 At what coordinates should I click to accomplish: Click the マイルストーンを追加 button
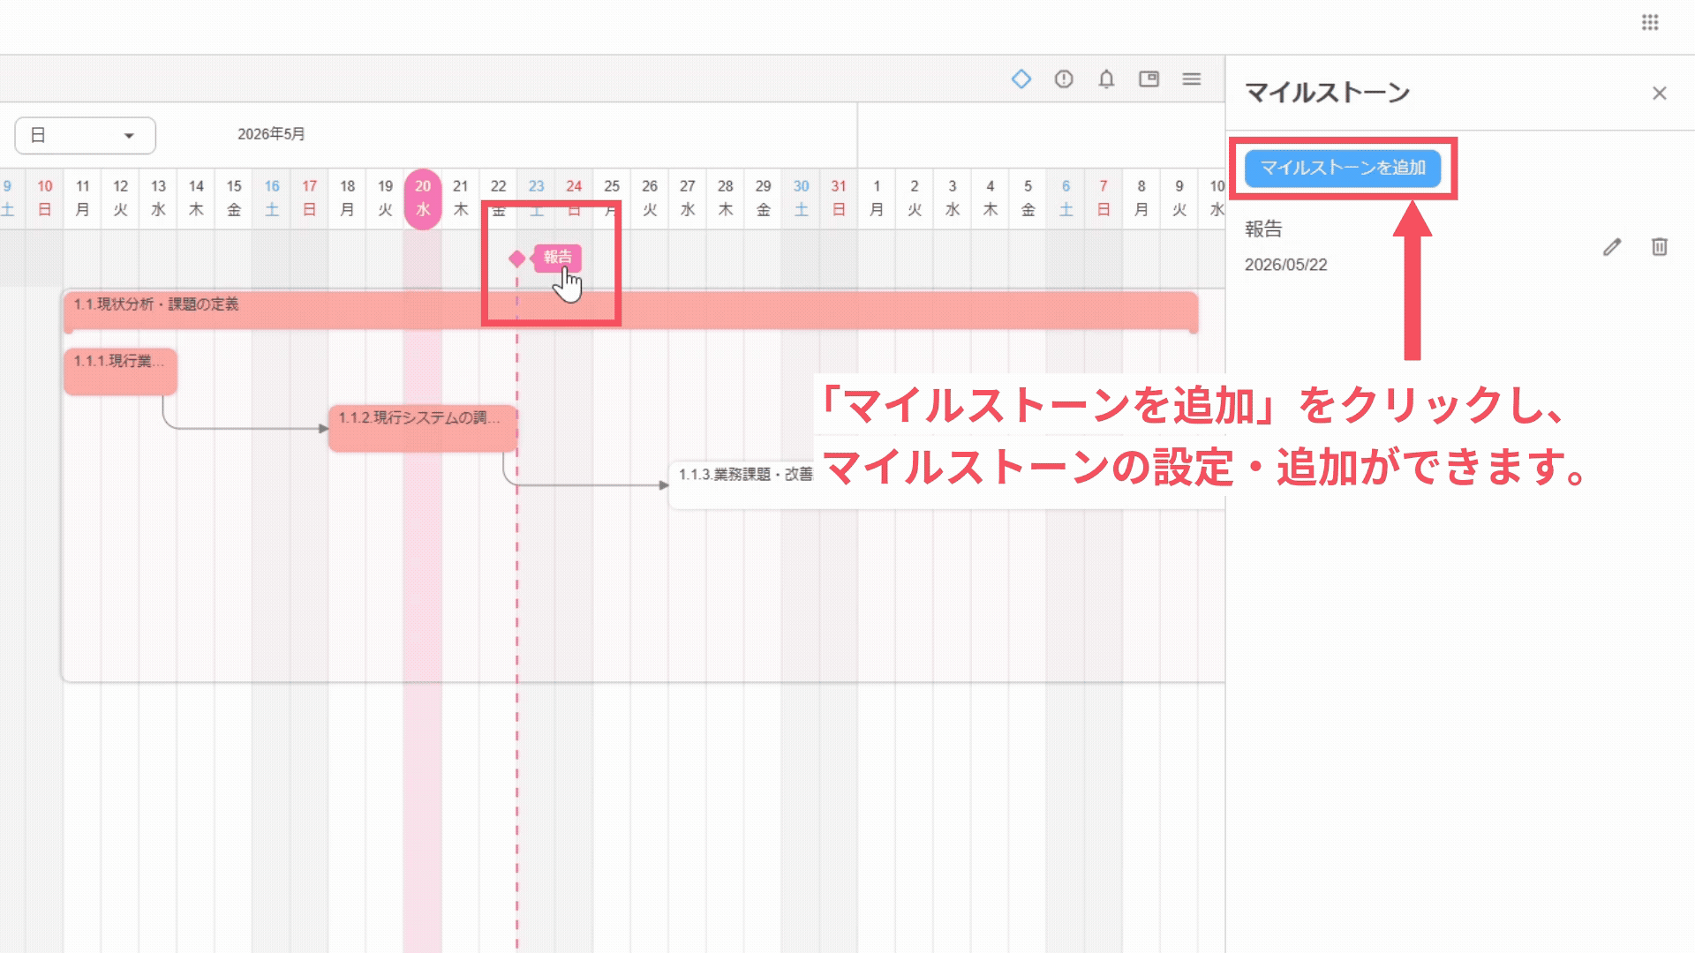(1343, 168)
